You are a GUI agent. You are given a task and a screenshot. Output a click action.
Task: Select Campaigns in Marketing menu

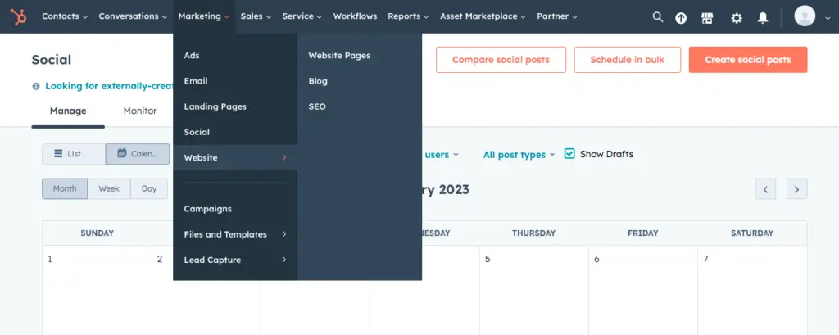pos(235,209)
